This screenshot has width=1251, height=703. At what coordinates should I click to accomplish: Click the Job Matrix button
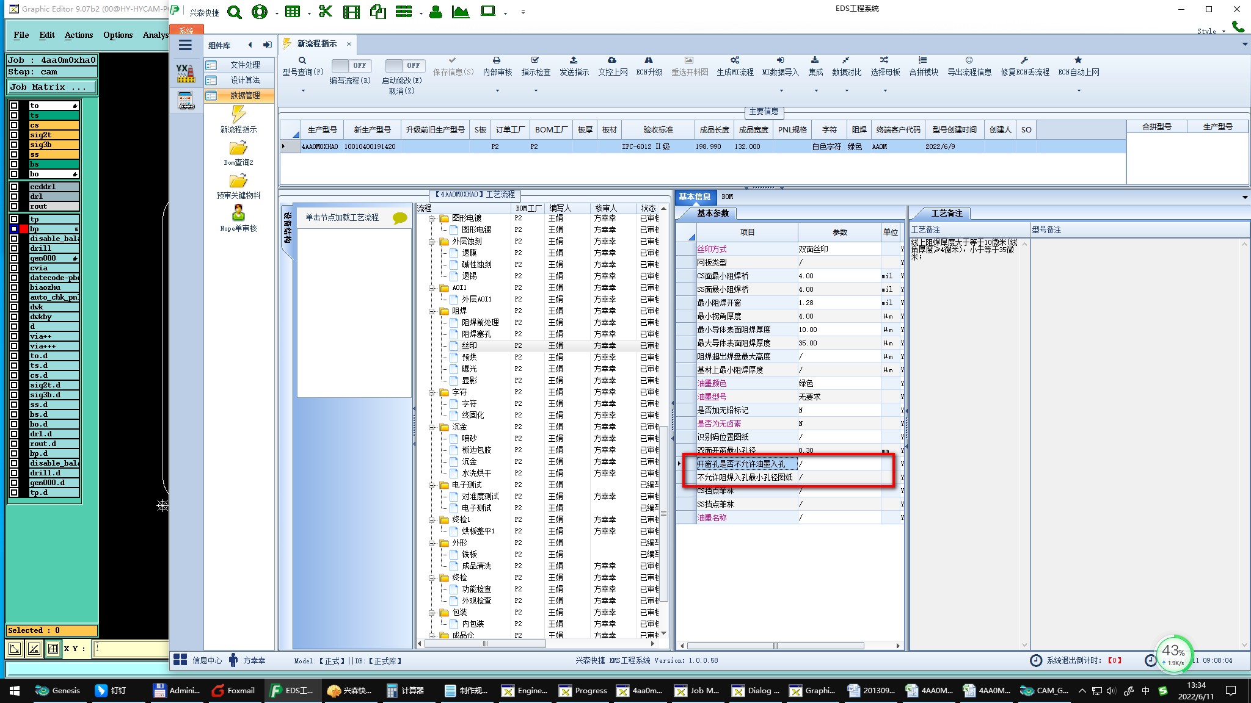click(x=51, y=87)
